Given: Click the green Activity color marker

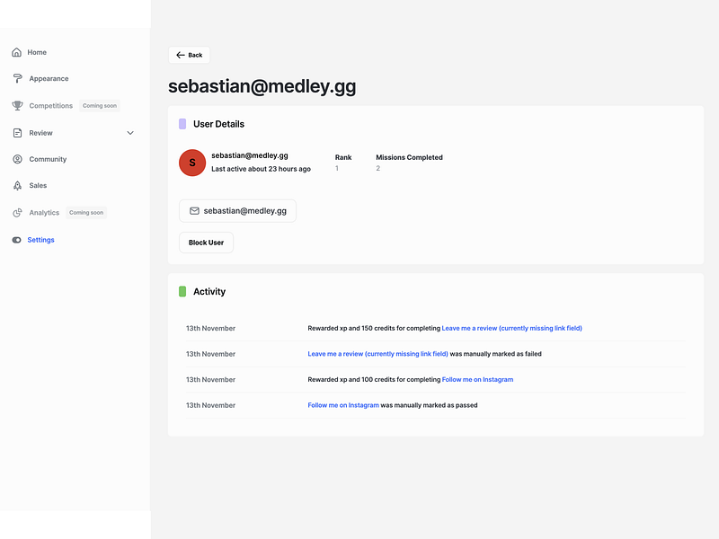Looking at the screenshot, I should click(182, 292).
